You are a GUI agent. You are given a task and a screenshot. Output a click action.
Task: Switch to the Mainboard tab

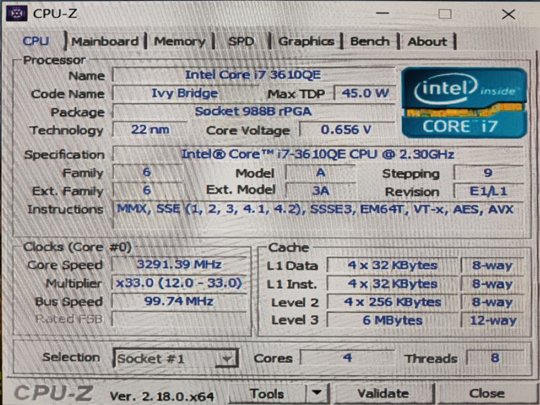coord(105,42)
